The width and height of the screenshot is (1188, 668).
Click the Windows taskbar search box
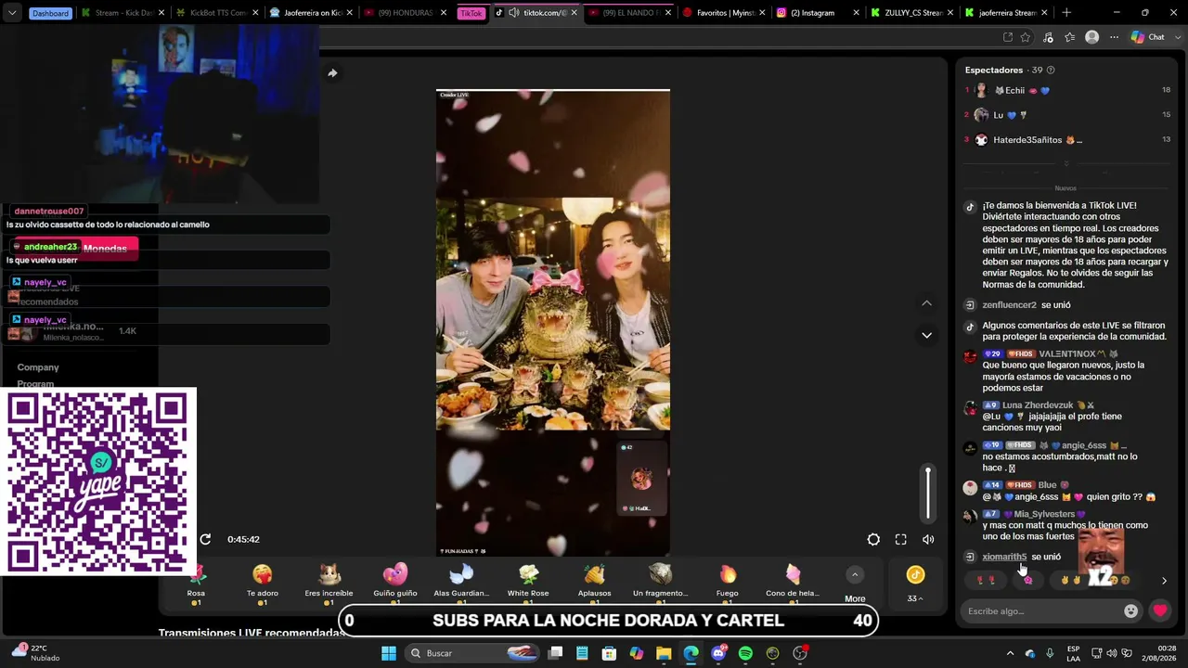click(473, 653)
